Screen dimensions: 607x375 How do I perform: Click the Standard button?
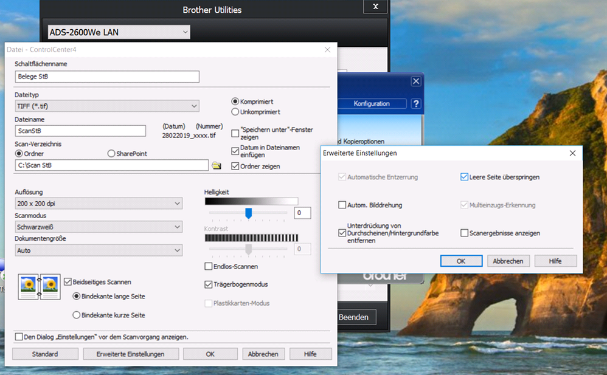click(45, 354)
